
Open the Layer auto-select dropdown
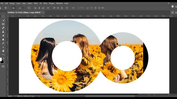pyautogui.click(x=21, y=8)
